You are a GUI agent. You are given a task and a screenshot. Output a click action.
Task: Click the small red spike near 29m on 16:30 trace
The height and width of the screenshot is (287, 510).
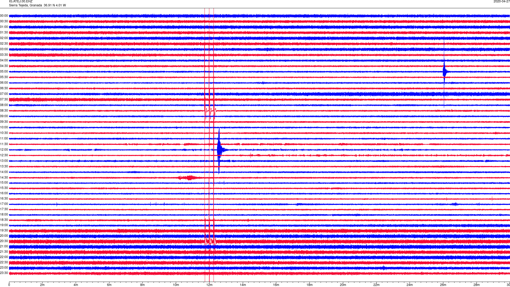click(492, 199)
